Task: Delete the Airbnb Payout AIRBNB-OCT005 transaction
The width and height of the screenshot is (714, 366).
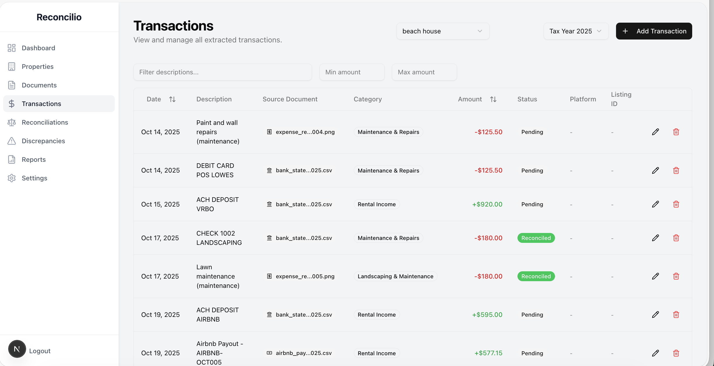Action: point(676,353)
